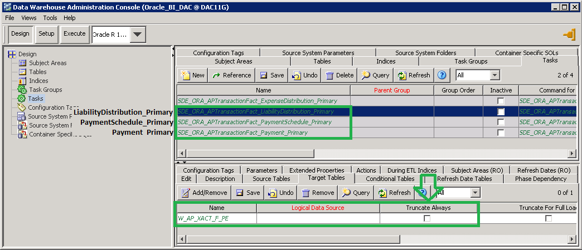The height and width of the screenshot is (250, 582).
Task: Click the Execute view button
Action: pyautogui.click(x=75, y=34)
